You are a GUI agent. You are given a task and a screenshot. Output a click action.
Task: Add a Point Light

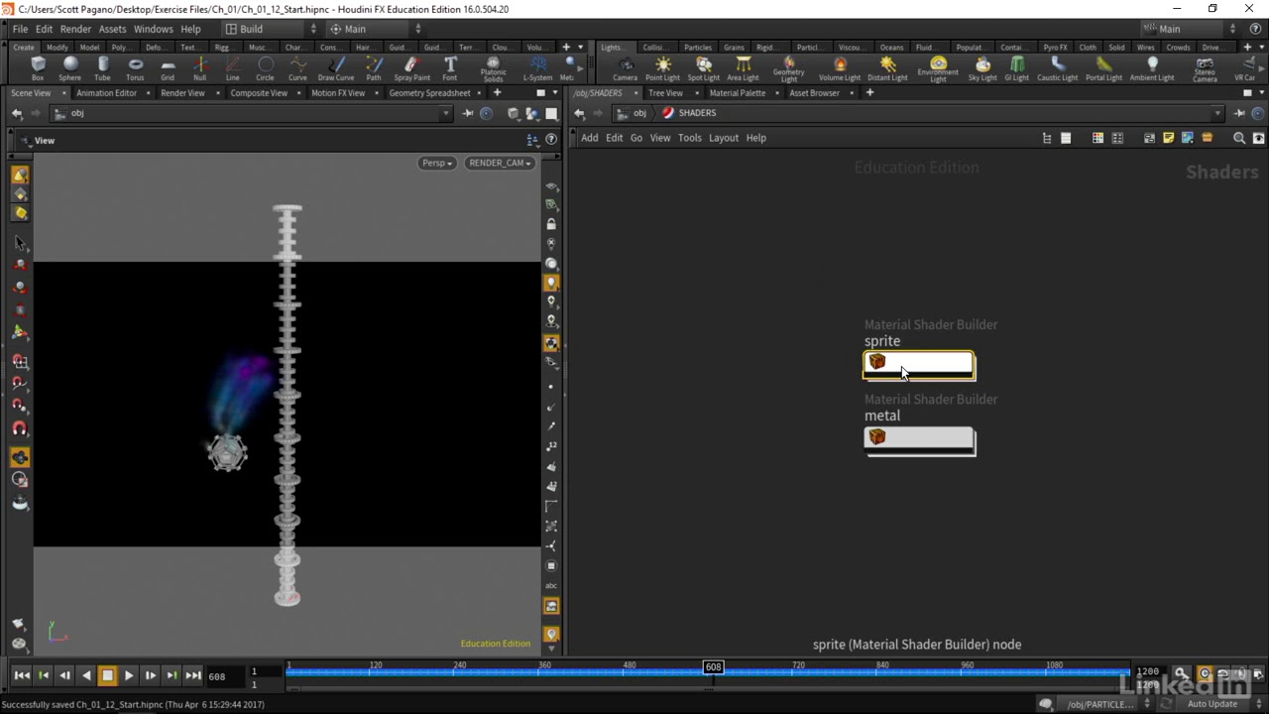[x=662, y=68]
